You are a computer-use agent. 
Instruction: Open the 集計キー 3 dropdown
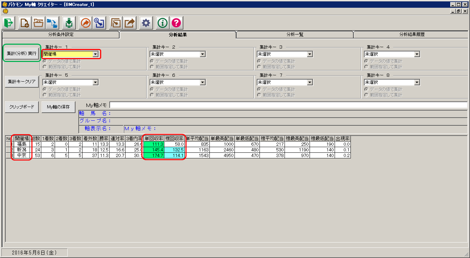click(310, 54)
